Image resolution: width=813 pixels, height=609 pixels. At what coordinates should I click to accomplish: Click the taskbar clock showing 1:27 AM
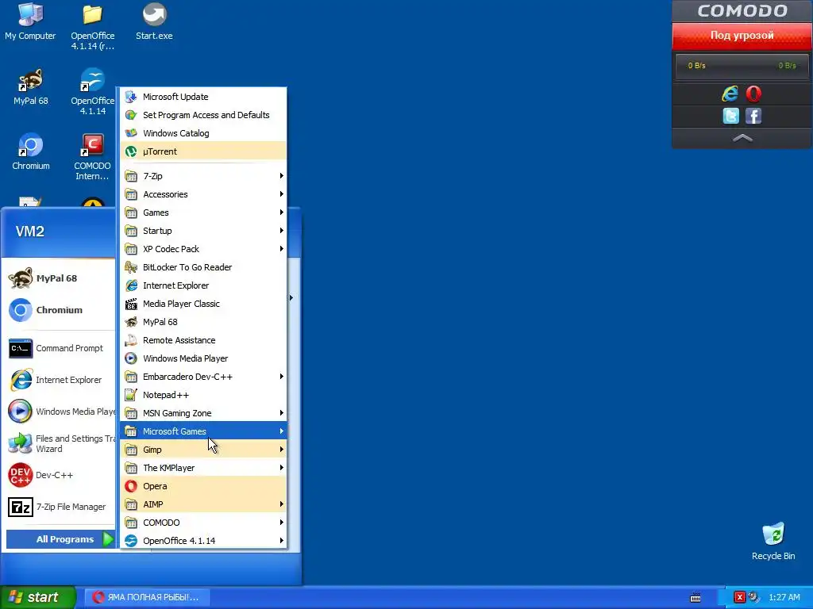click(784, 598)
